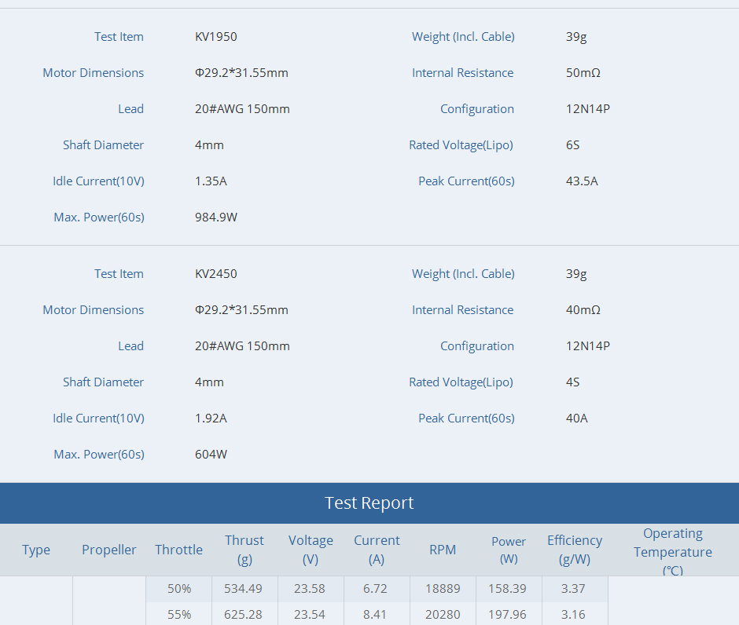Select the KV2450 test item value
This screenshot has width=739, height=625.
point(216,274)
